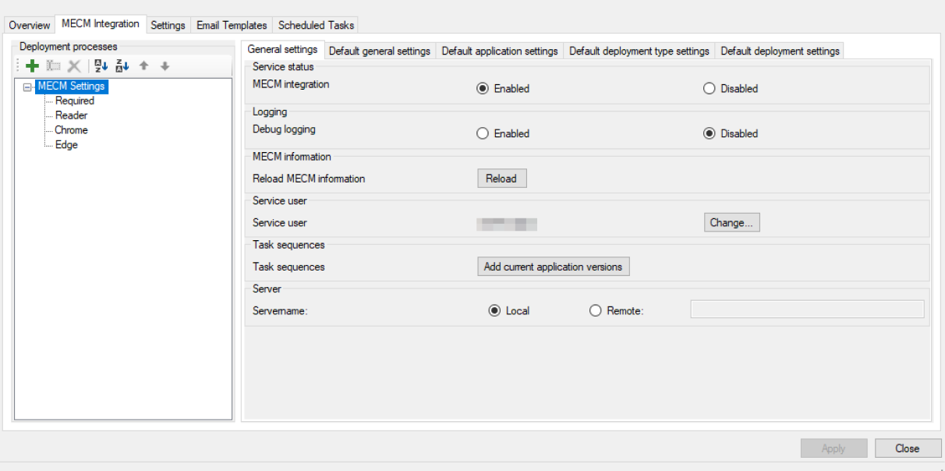Image resolution: width=945 pixels, height=471 pixels.
Task: Select the Chrome deployment process
Action: pyautogui.click(x=71, y=130)
